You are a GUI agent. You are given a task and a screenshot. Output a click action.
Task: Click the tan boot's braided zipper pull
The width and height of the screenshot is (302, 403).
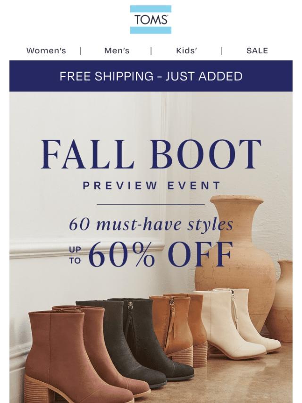tap(172, 318)
